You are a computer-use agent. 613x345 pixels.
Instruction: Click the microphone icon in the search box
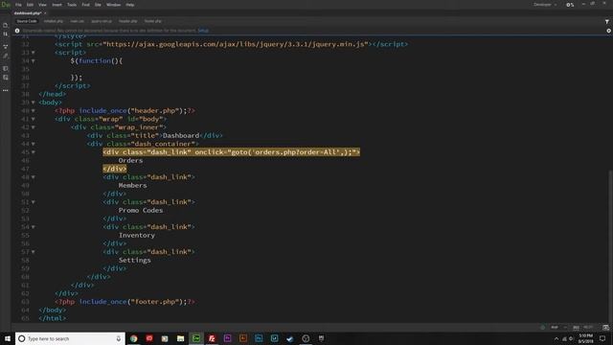119,338
